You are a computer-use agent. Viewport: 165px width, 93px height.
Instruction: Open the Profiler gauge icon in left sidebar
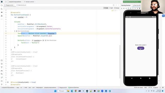click(2, 71)
